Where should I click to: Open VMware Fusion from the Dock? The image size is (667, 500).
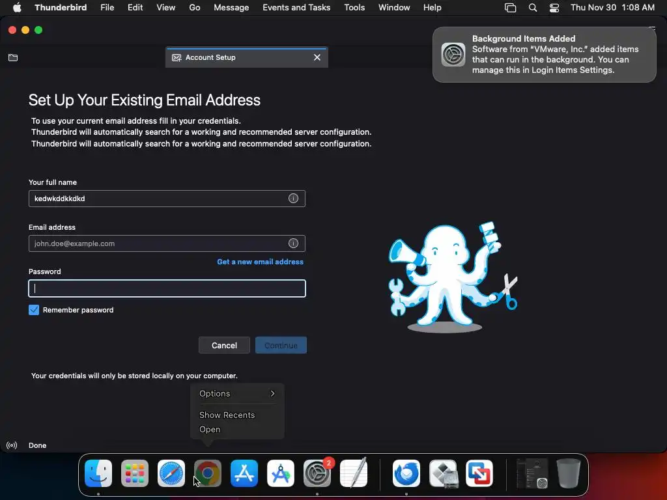[479, 473]
